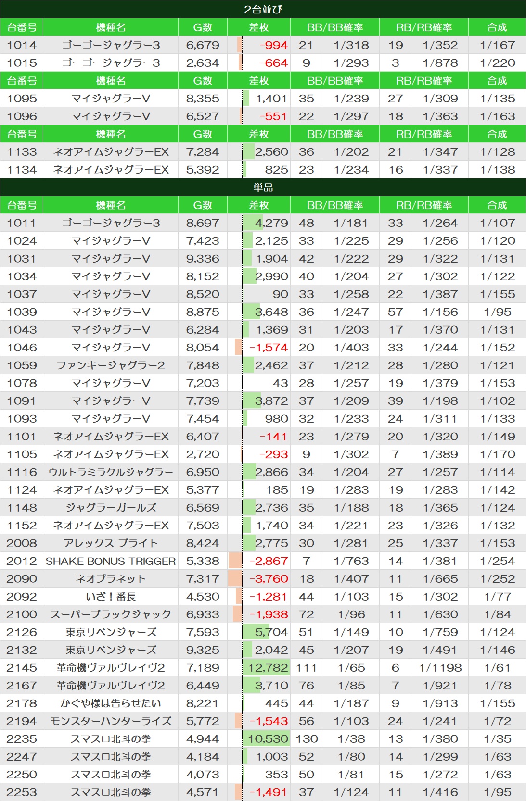Viewport: 526px width, 801px height.
Task: Select machine number 1043
Action: point(22,330)
